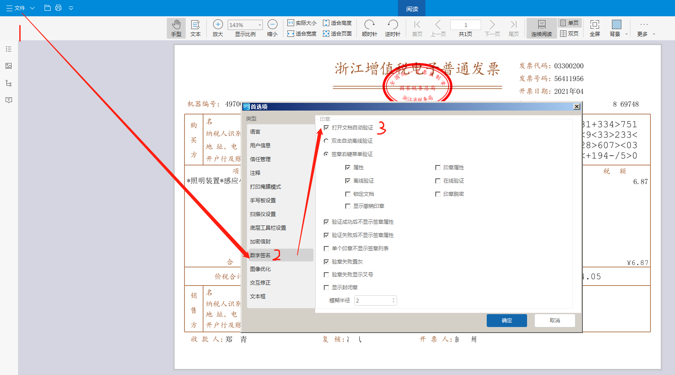Image resolution: width=675 pixels, height=375 pixels.
Task: Expand the 更多 dropdown arrow
Action: coord(654,34)
